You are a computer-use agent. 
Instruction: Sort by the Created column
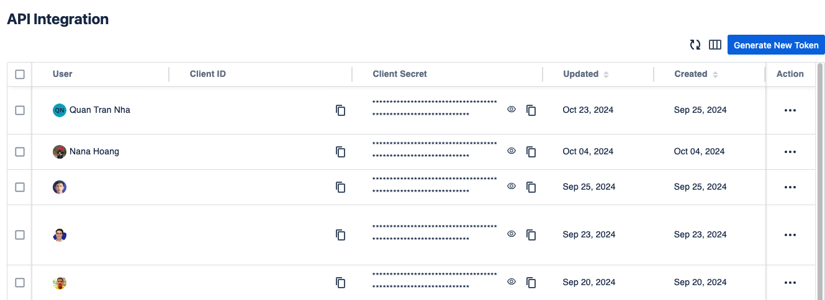(715, 74)
